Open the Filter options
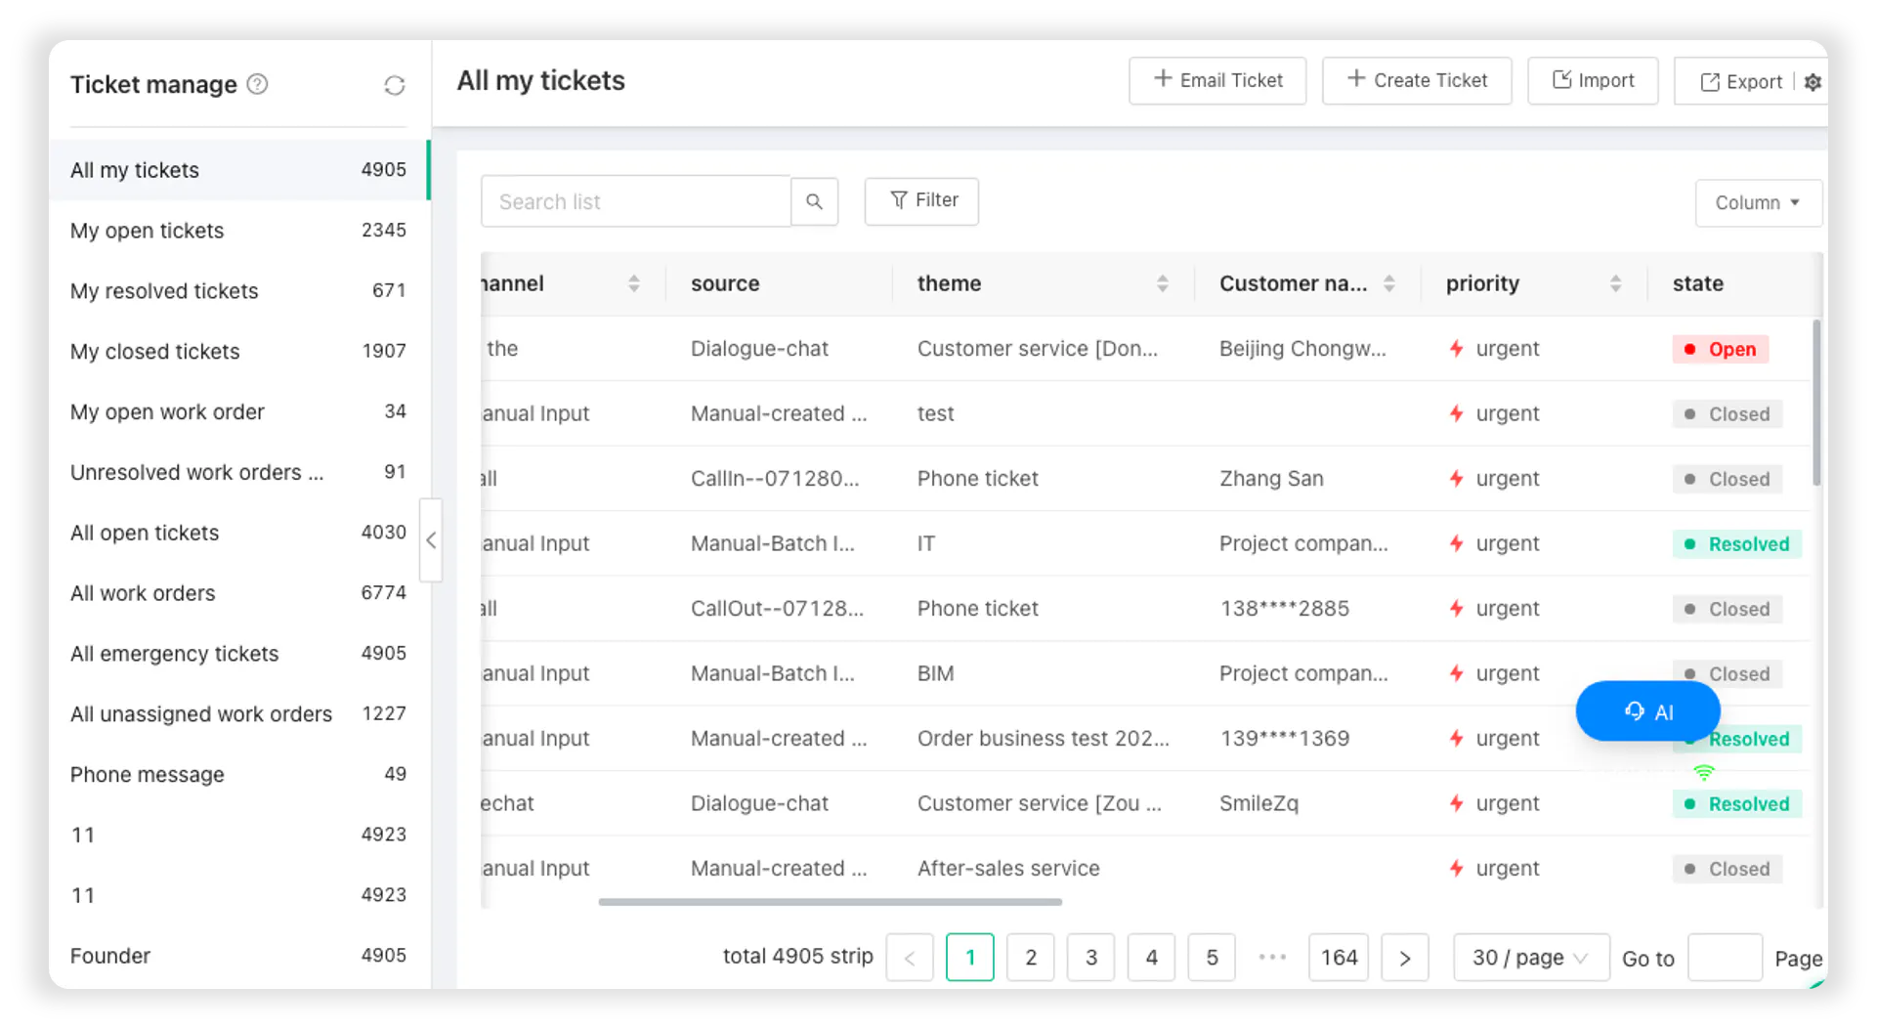The width and height of the screenshot is (1877, 1030). [921, 200]
